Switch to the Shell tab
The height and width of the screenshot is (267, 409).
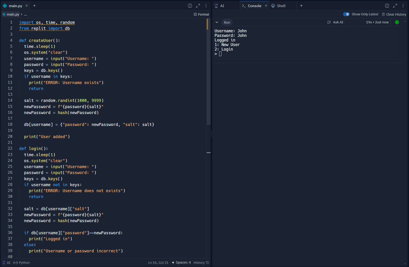278,6
